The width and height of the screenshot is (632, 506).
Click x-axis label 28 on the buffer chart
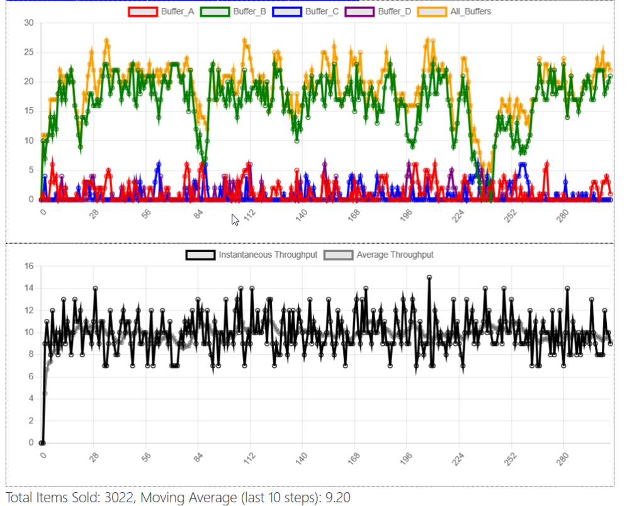pos(94,214)
